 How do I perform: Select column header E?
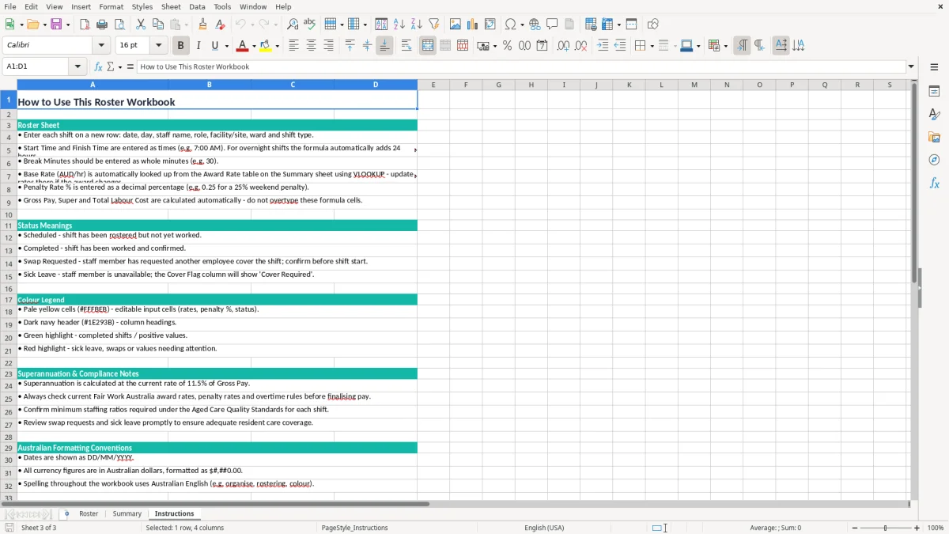[433, 85]
